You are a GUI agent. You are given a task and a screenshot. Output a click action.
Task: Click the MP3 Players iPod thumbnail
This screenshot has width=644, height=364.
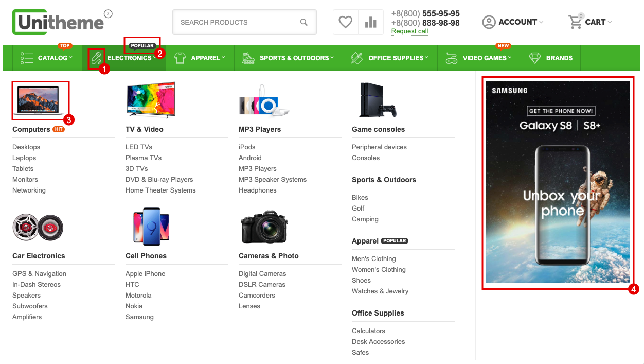264,102
